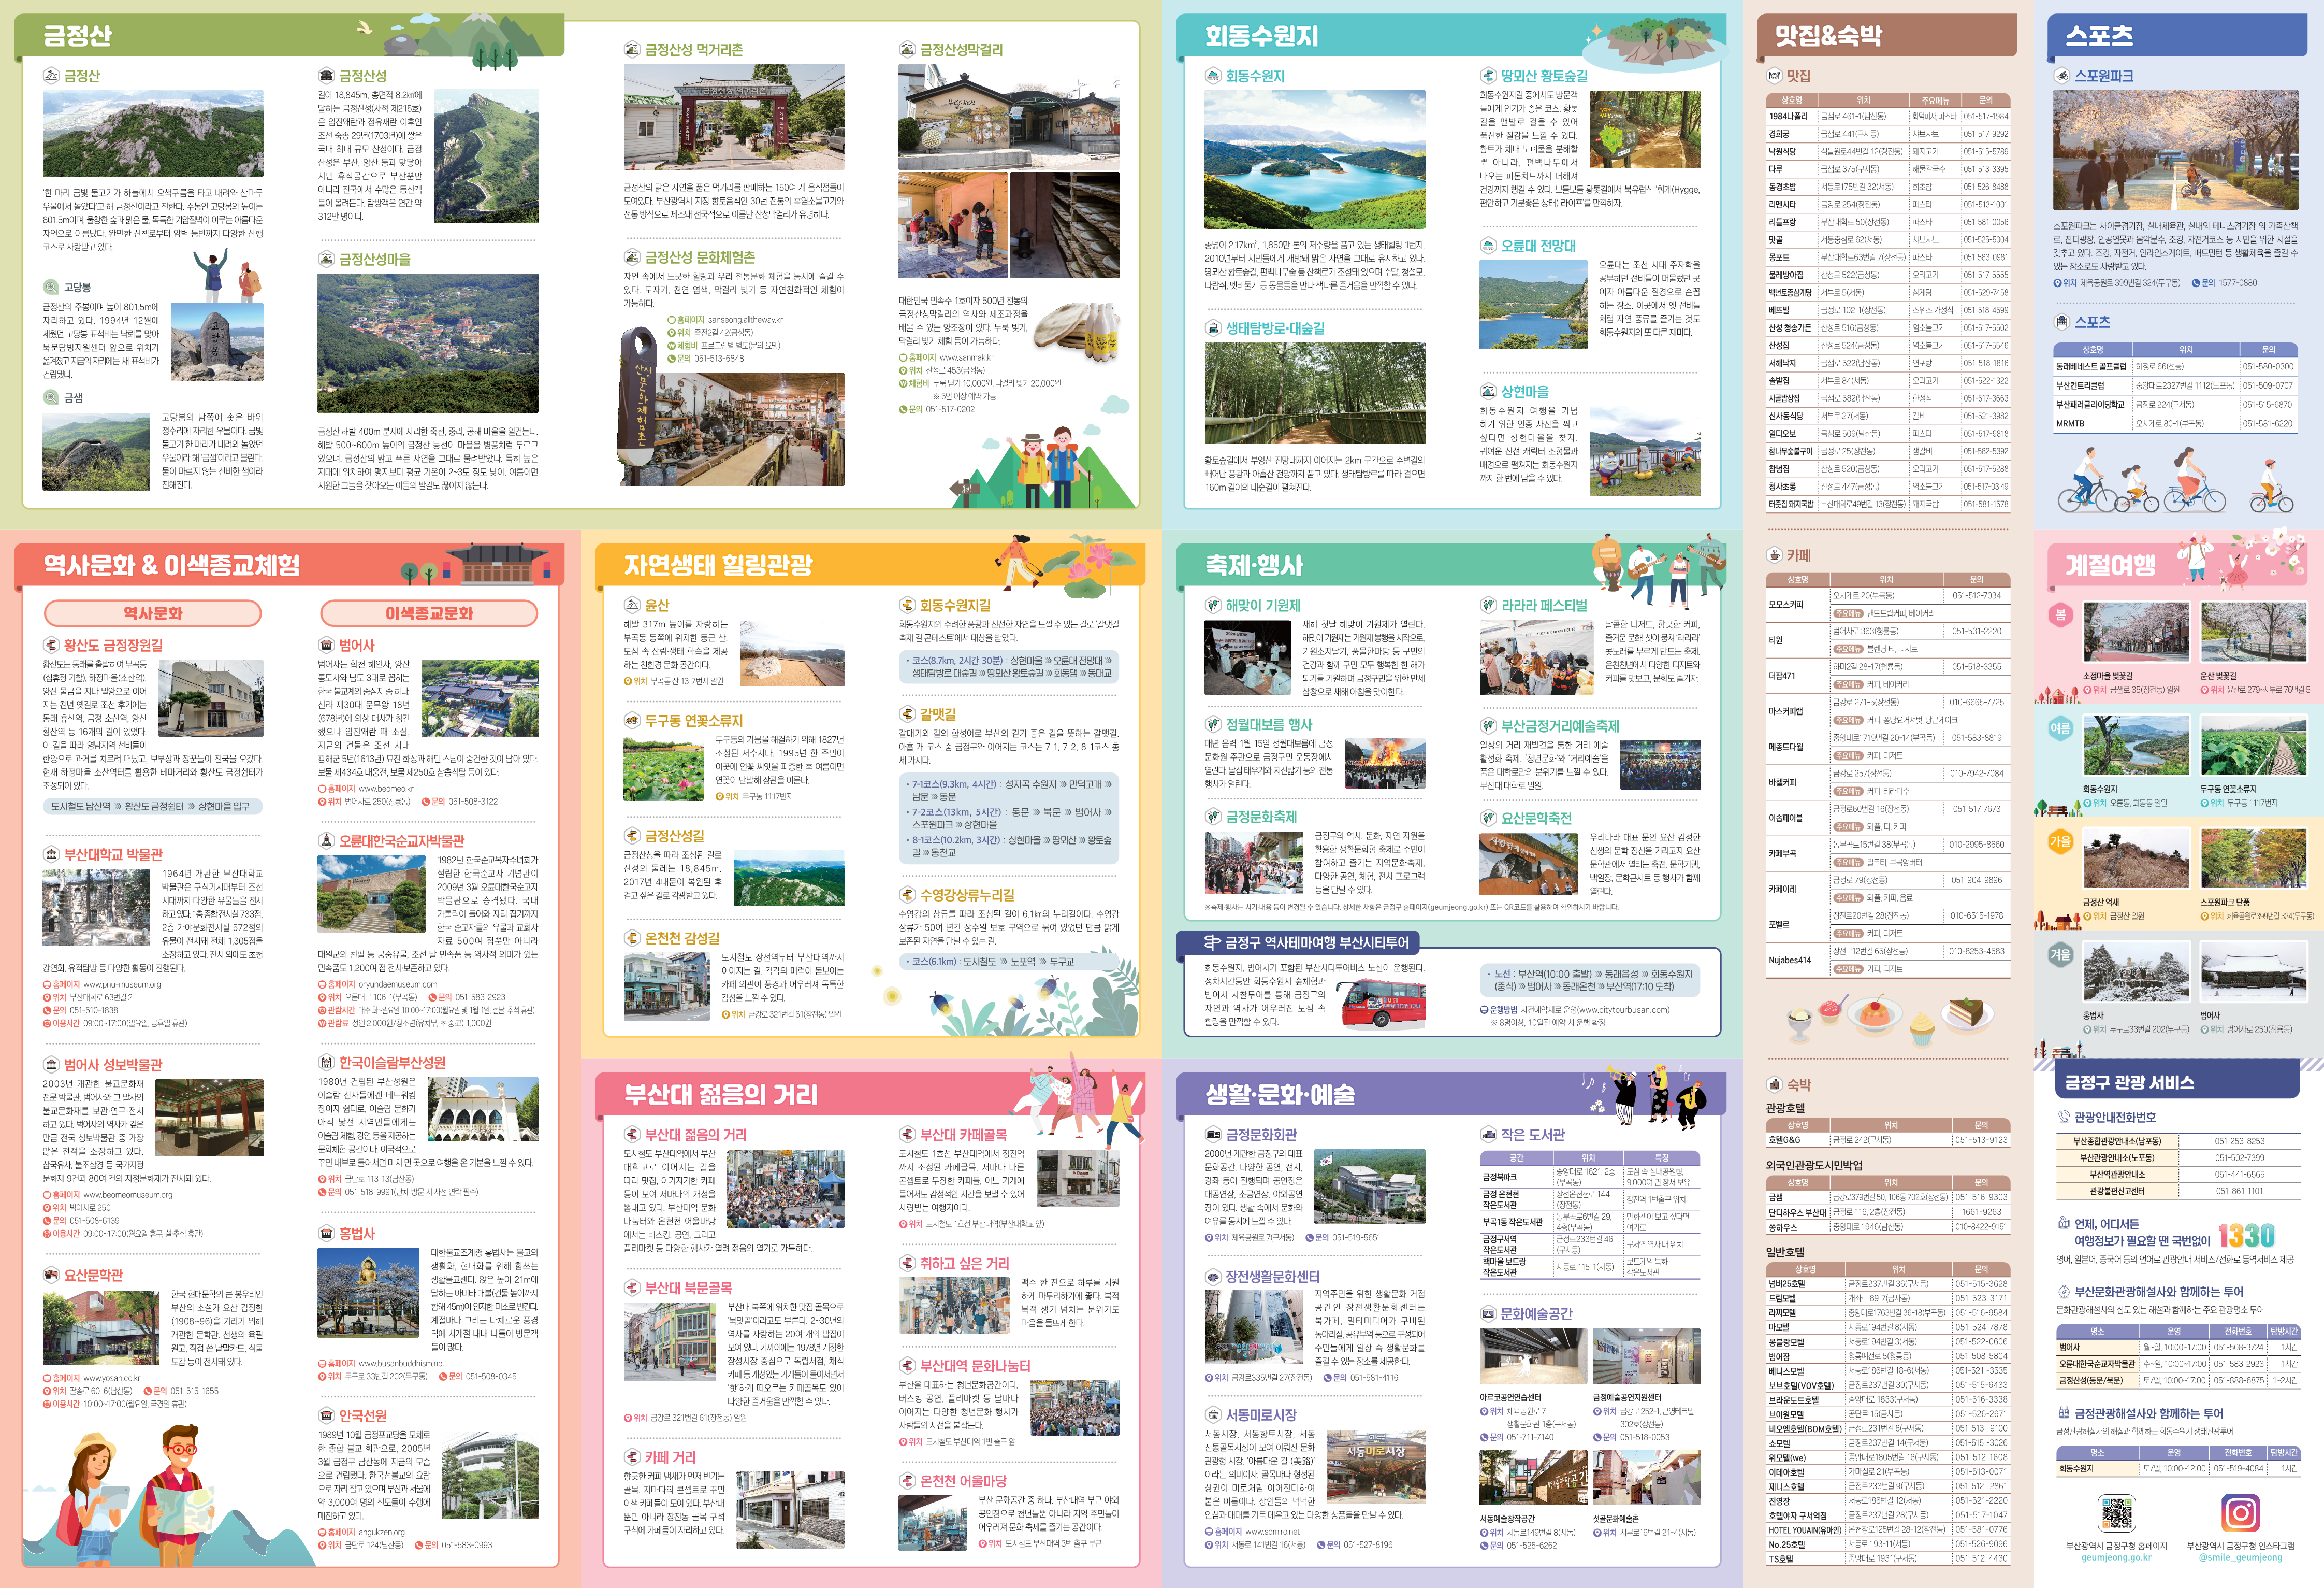
Task: Click the icon beside 금정문화회관 heading
Action: coord(1213,1135)
